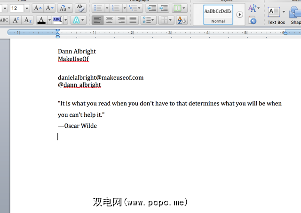This screenshot has height=213, width=301.
Task: Click the hanging indent ruler marker
Action: 57,33
